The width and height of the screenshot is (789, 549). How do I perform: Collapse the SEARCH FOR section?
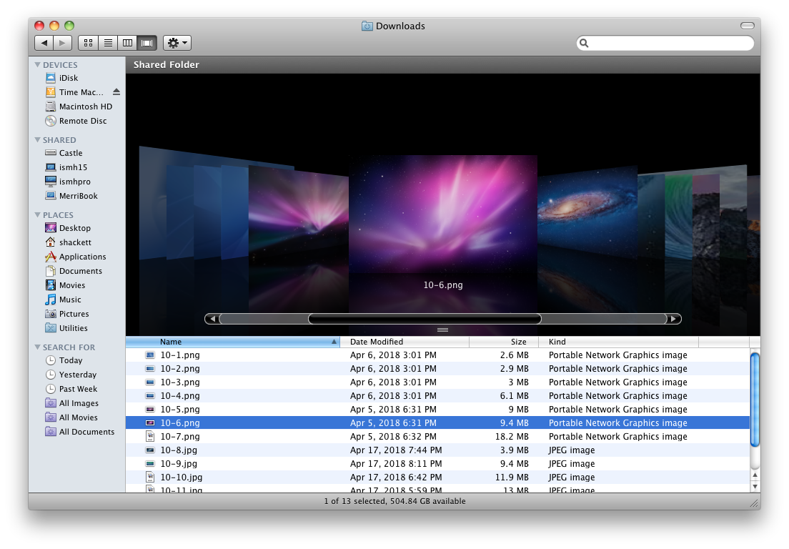pyautogui.click(x=38, y=347)
